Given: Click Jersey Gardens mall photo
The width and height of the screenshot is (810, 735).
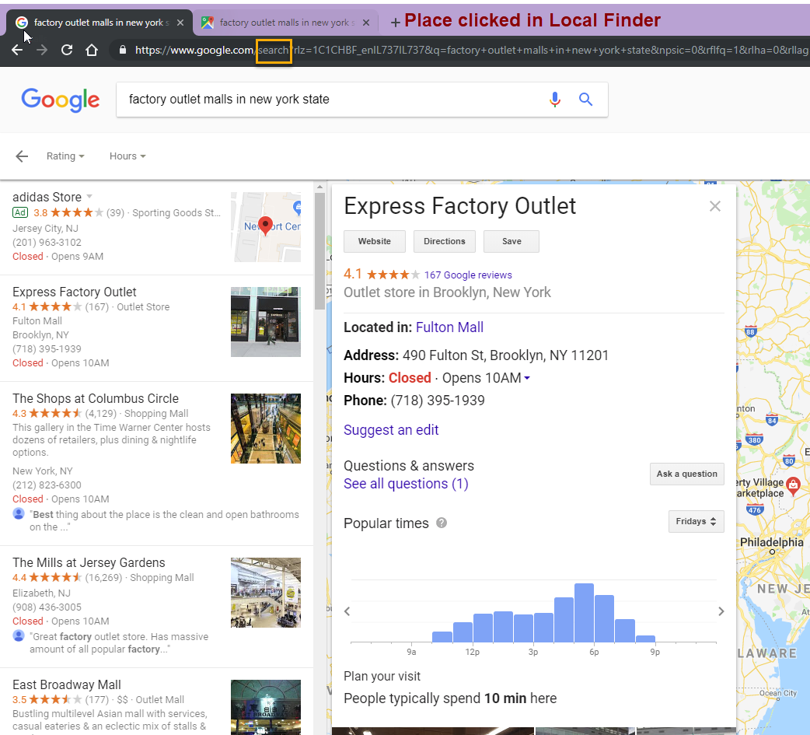Looking at the screenshot, I should point(266,593).
